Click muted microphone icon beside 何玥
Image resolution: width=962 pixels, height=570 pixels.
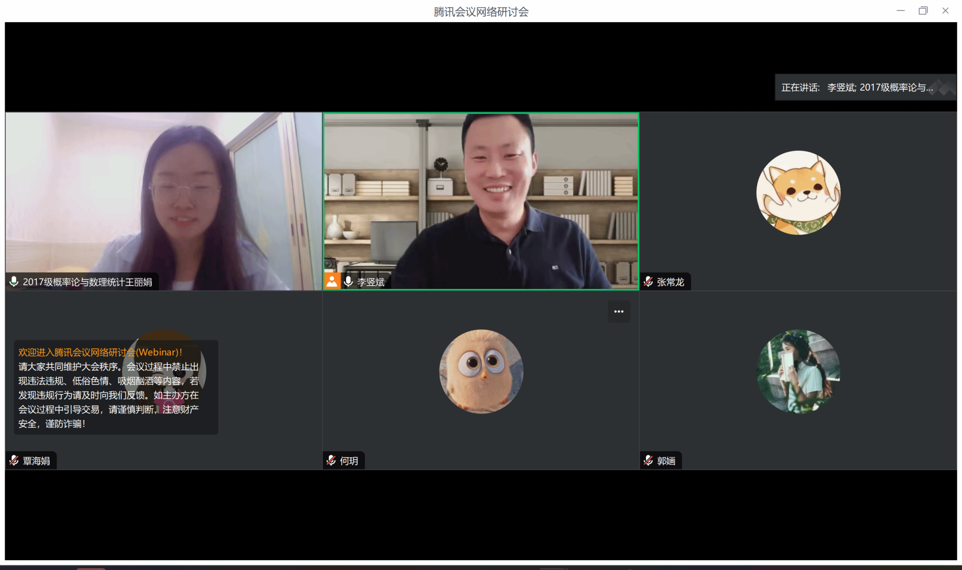331,461
